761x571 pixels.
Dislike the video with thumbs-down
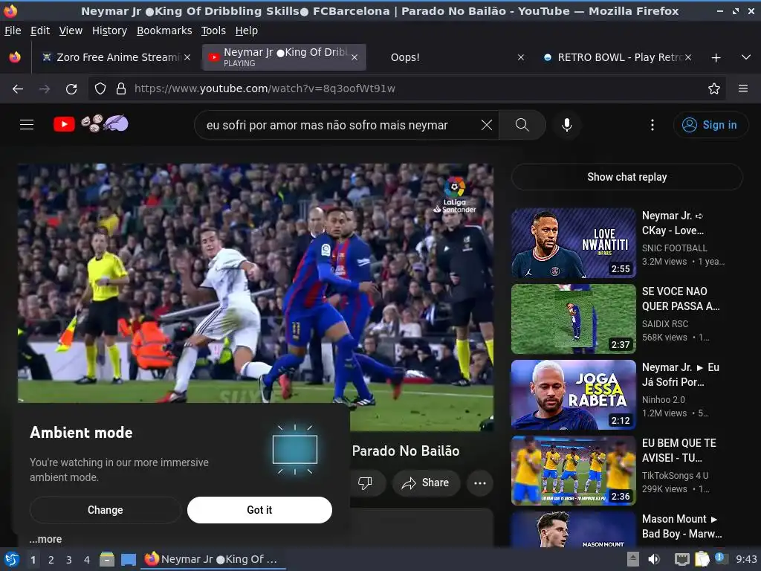(x=365, y=483)
